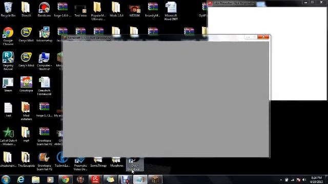This screenshot has height=184, width=328.
Task: Select the forge-1.6.4 archive icon
Action: tap(63, 9)
